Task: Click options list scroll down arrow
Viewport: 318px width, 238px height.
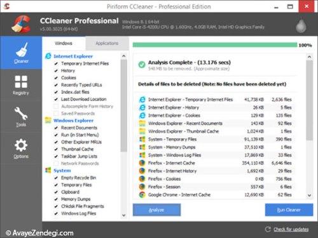Action: point(124,215)
